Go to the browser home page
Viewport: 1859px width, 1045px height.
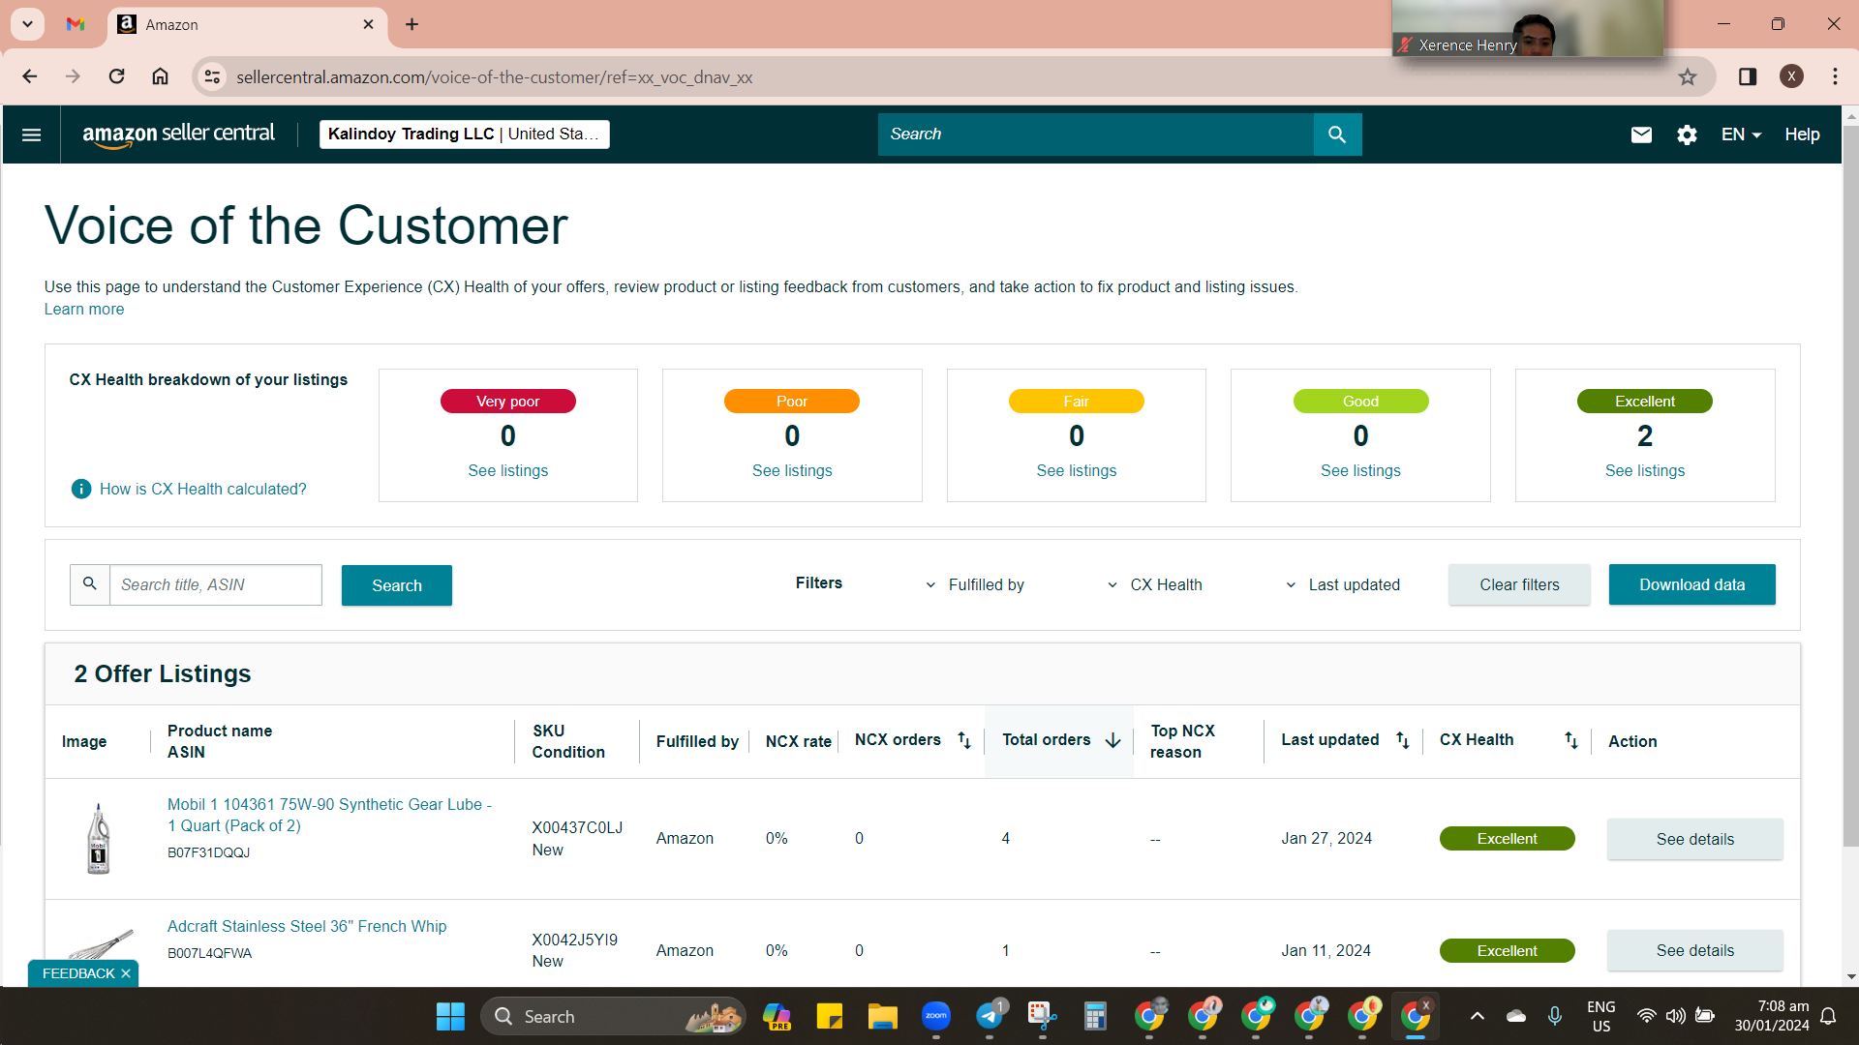[x=161, y=76]
